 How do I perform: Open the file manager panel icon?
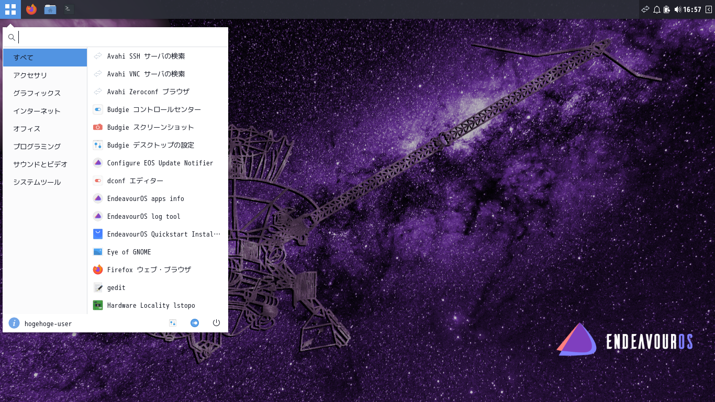(x=50, y=9)
